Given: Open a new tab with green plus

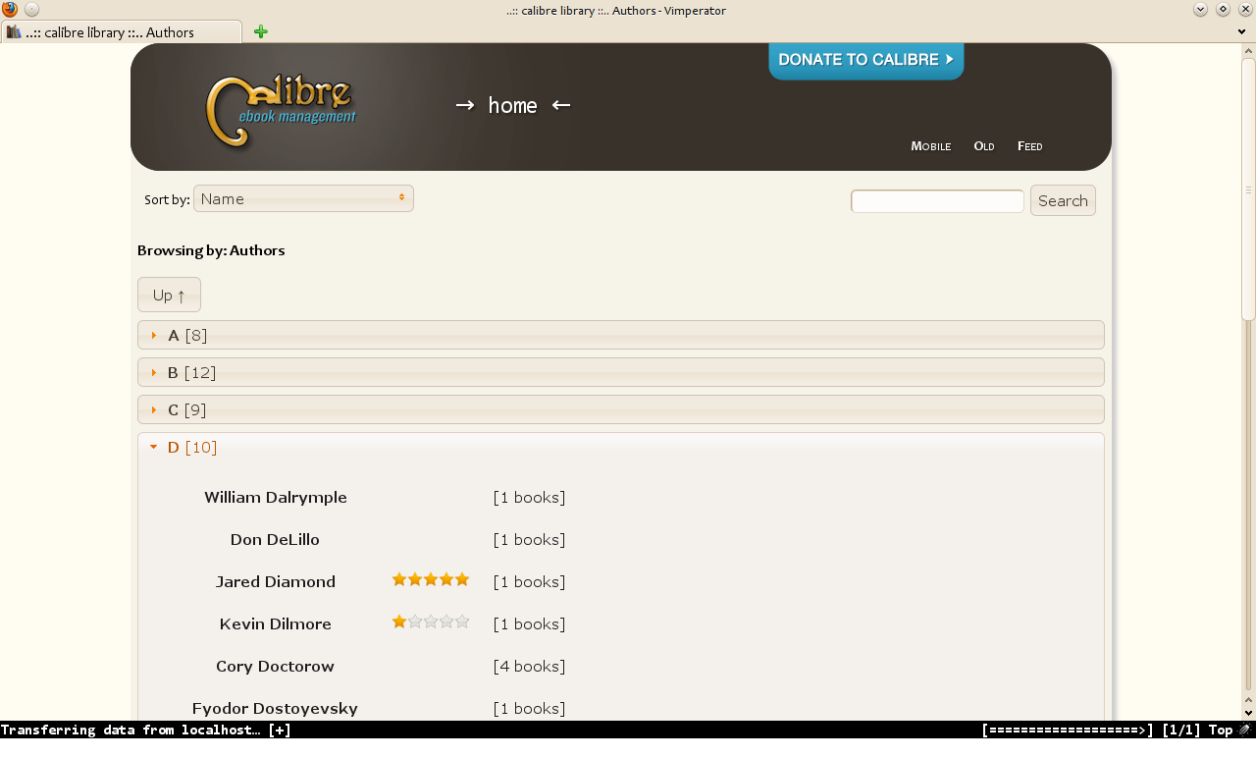Looking at the screenshot, I should pos(260,32).
